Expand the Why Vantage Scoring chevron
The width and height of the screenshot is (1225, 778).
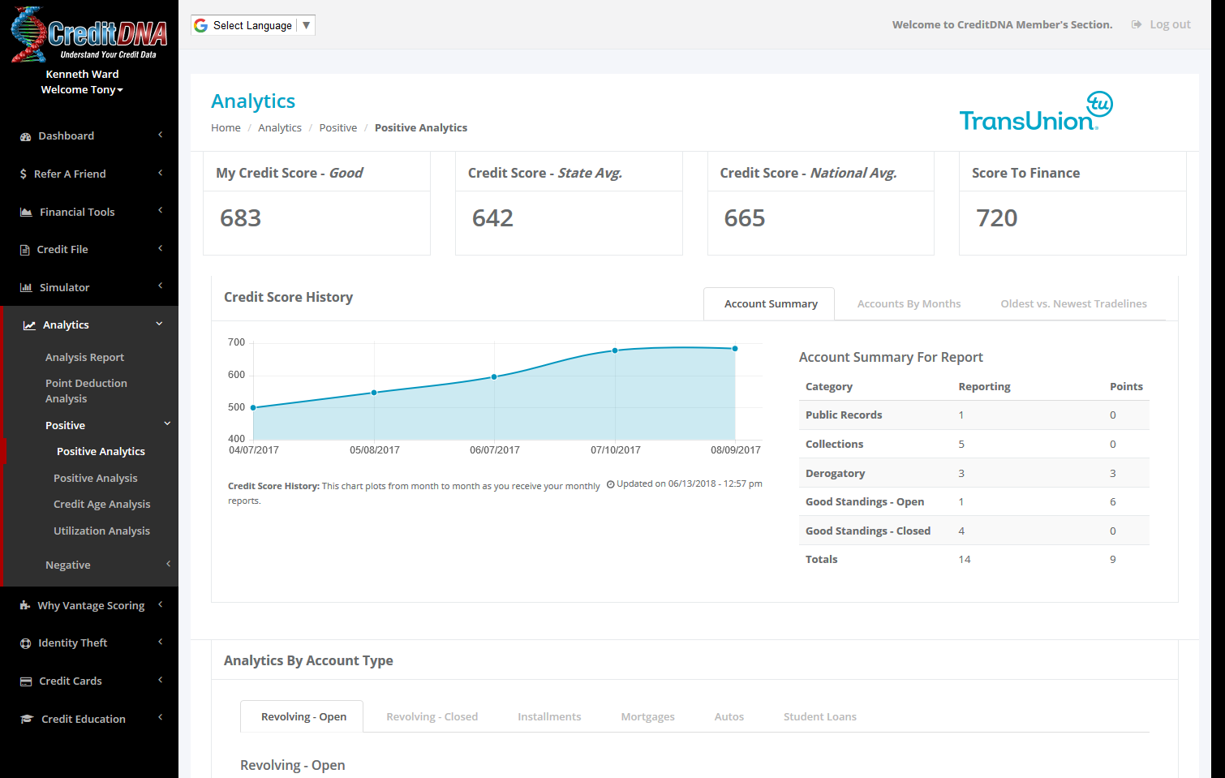(x=161, y=604)
